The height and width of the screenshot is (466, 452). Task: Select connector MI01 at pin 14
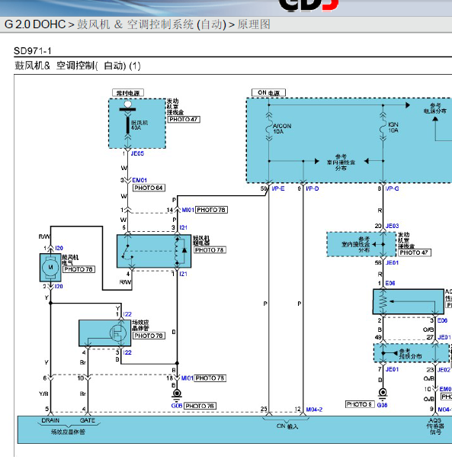pyautogui.click(x=188, y=210)
